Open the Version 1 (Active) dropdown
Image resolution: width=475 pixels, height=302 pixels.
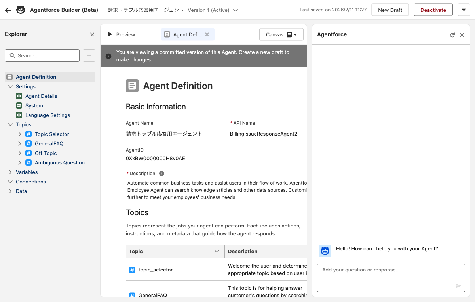coord(236,10)
